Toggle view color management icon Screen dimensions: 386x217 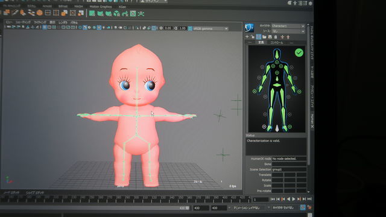pos(190,28)
